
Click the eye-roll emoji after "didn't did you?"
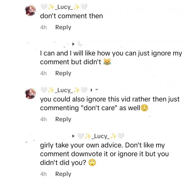pos(92,163)
